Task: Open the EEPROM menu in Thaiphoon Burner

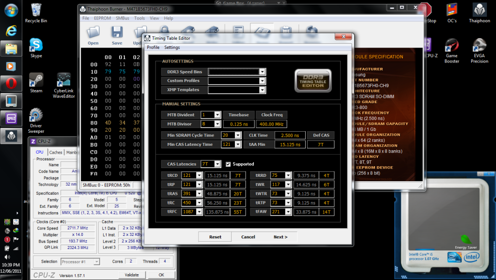Action: (x=103, y=18)
